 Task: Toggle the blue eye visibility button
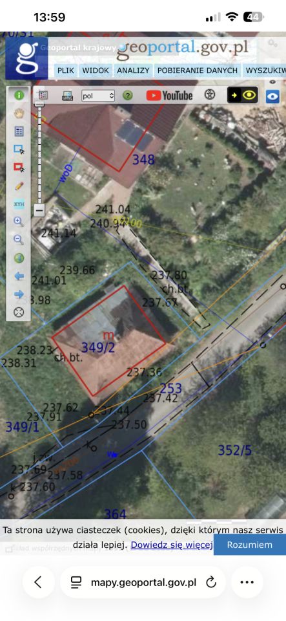272,96
